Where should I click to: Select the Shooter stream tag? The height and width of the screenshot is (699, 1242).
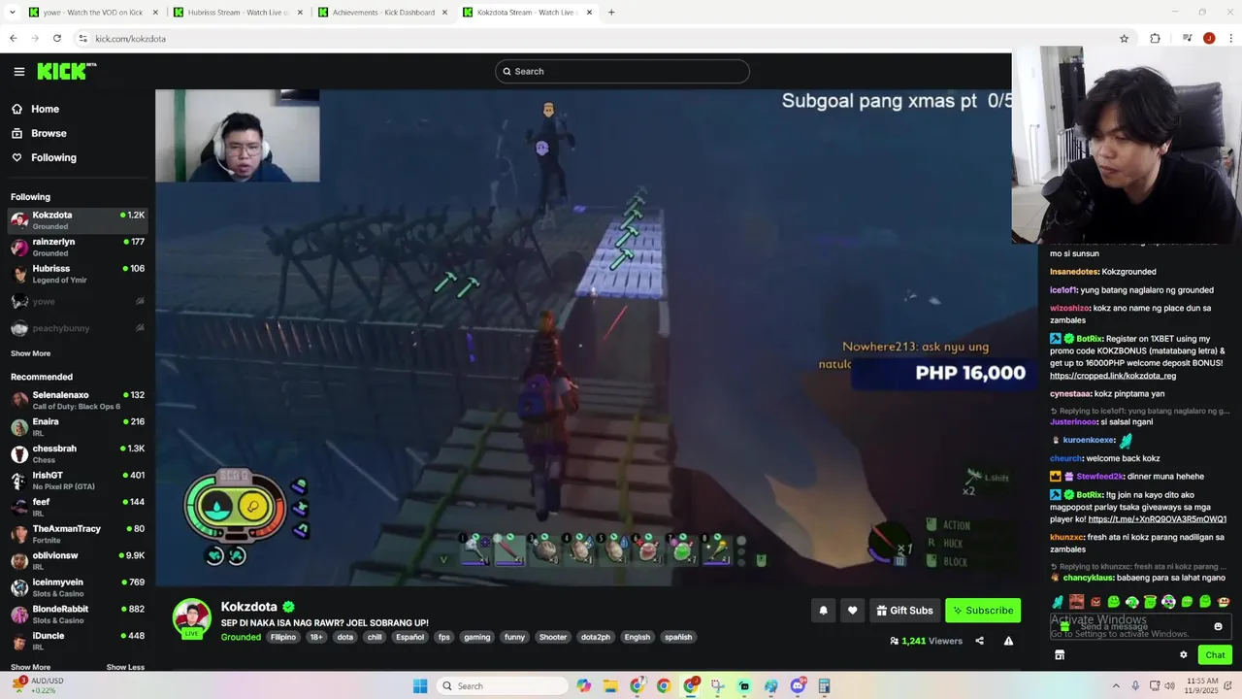pyautogui.click(x=553, y=637)
